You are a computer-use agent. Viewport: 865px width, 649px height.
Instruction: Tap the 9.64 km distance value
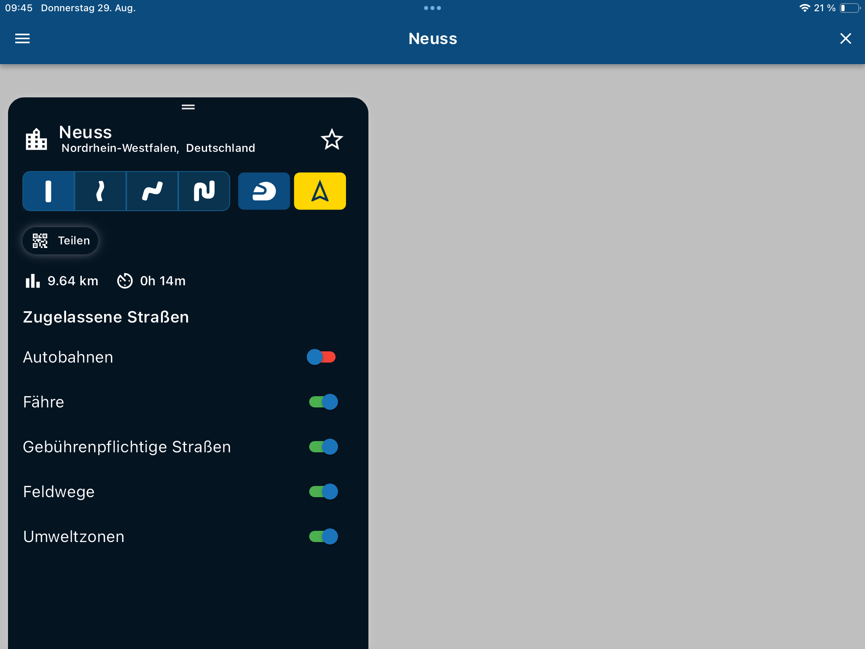pos(73,281)
